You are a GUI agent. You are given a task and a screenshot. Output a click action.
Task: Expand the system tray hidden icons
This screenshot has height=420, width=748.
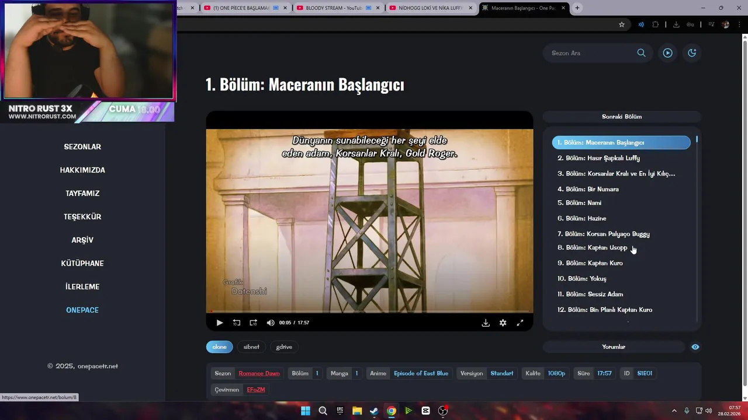click(x=674, y=411)
